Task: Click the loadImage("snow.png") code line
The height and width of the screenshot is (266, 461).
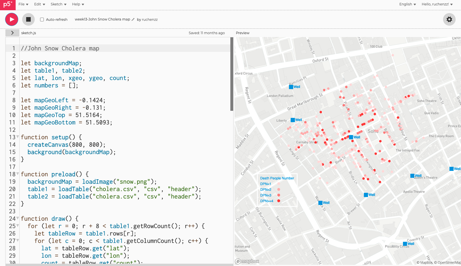Action: [x=92, y=182]
